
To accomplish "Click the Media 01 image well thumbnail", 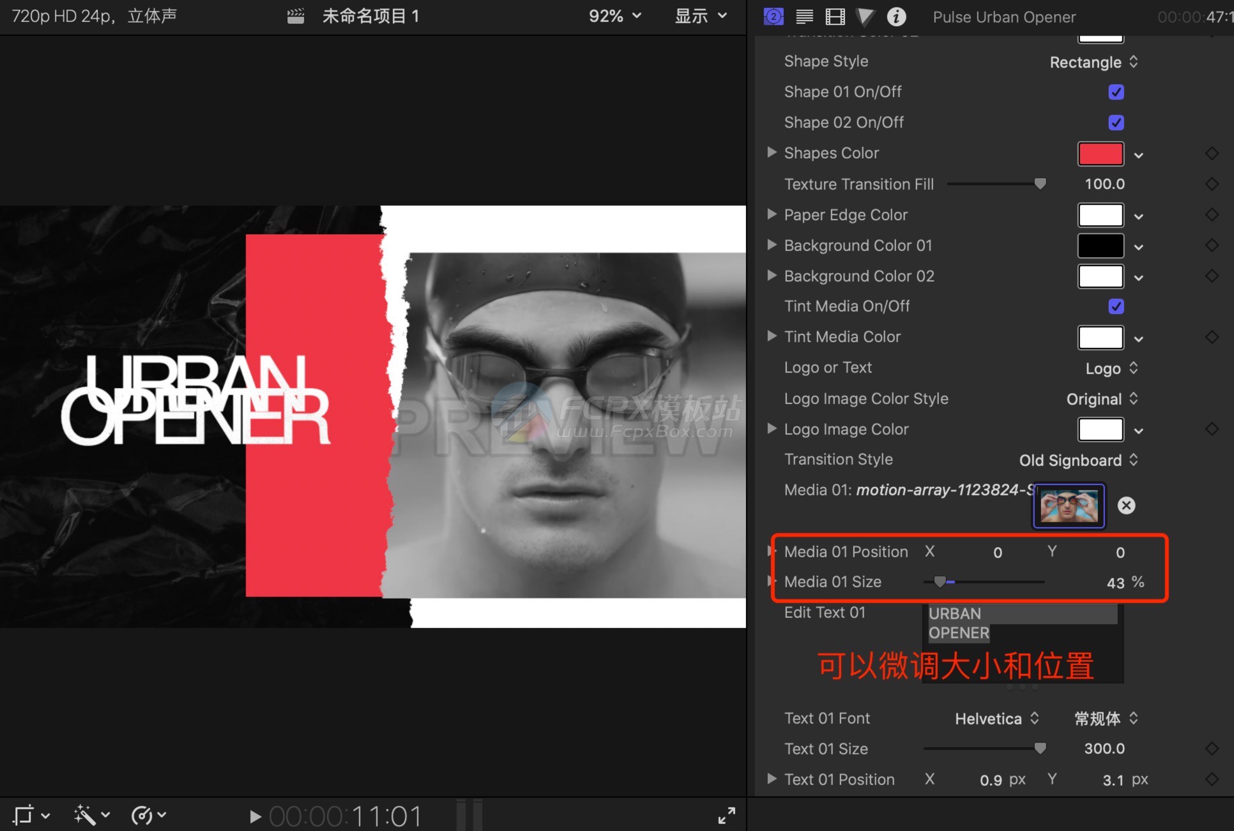I will pyautogui.click(x=1069, y=505).
